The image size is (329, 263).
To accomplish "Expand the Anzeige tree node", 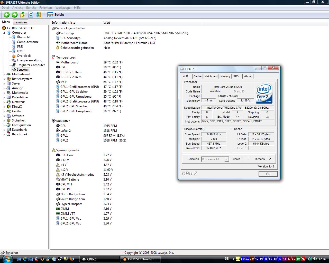I will (x=4, y=88).
